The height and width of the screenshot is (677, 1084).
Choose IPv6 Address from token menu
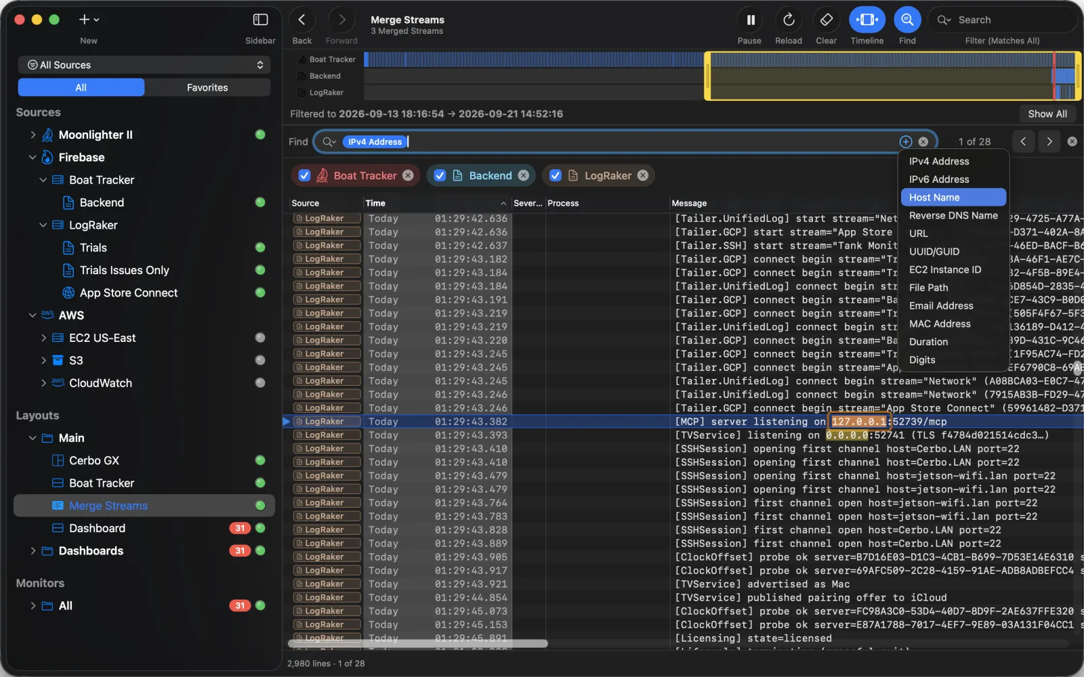click(x=953, y=179)
